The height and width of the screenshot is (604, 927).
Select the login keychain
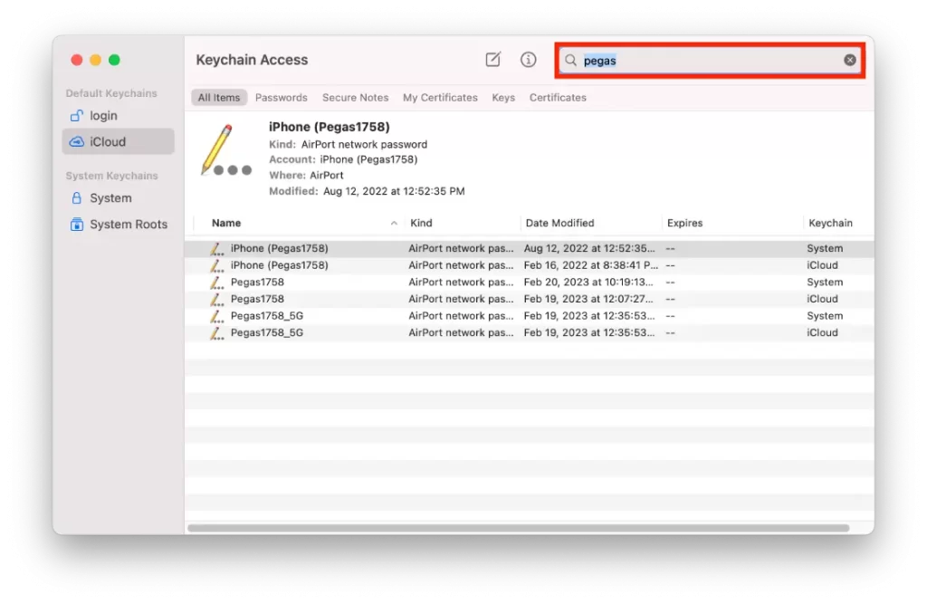coord(118,115)
